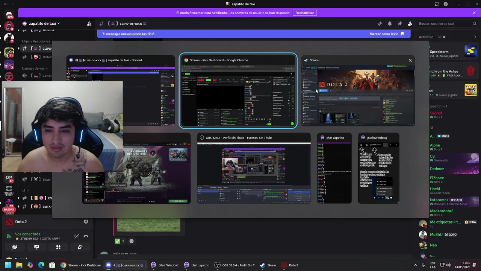This screenshot has height=271, width=481.
Task: Open Copilot from taskbar
Action: coord(30,265)
